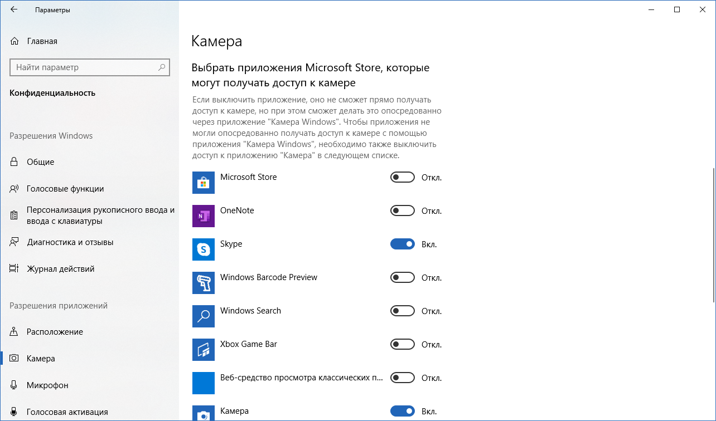
Task: Click the search magnifier icon in search box
Action: 162,67
